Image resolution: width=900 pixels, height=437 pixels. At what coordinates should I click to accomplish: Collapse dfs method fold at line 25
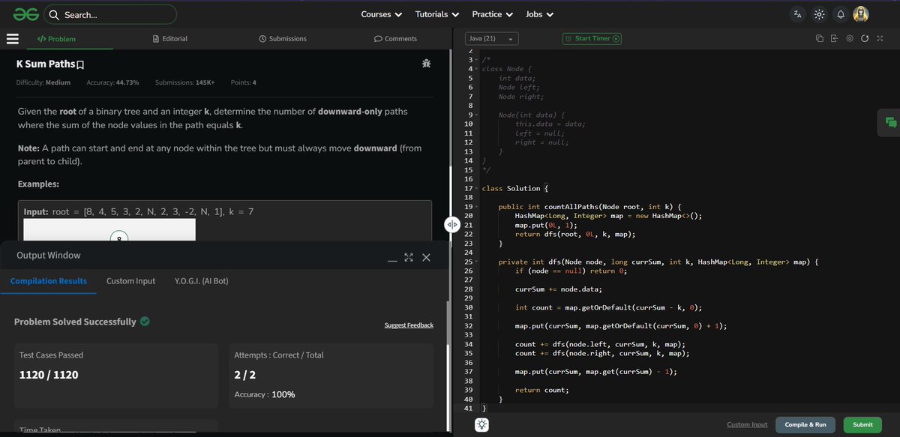point(476,262)
